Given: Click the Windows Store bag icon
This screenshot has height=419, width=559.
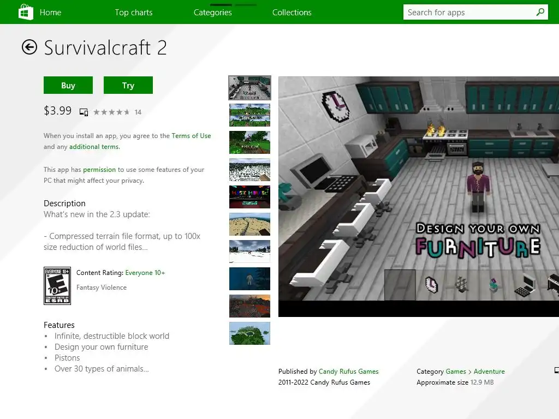Looking at the screenshot, I should 26,12.
